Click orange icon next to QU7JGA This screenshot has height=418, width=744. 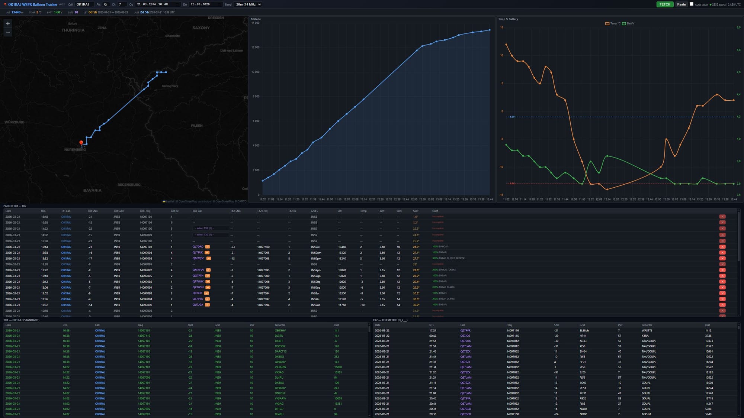tap(208, 305)
